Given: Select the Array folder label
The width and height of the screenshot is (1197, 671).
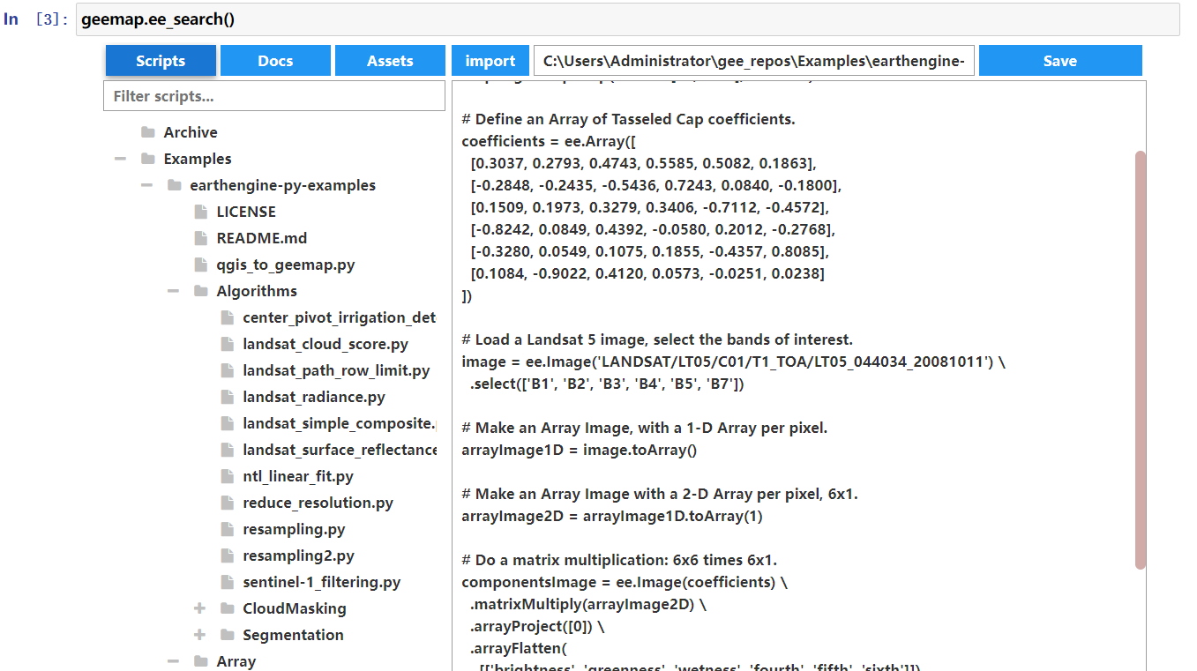Looking at the screenshot, I should (236, 661).
